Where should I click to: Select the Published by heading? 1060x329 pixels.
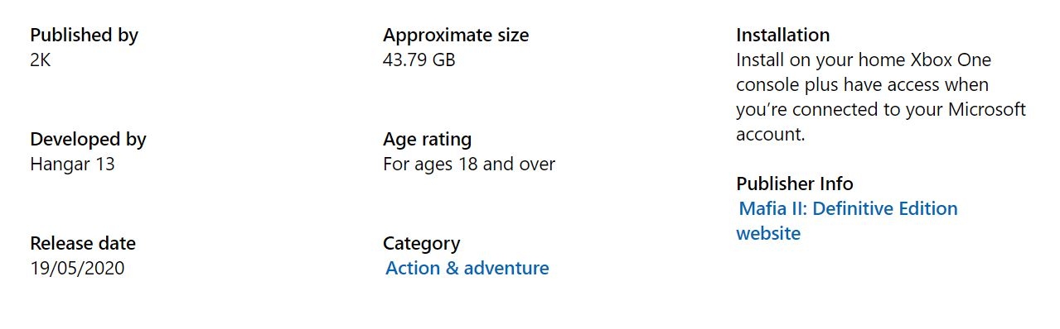(85, 35)
